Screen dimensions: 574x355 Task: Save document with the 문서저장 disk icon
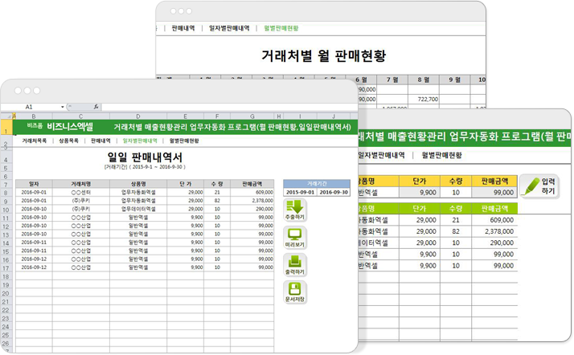pos(295,292)
